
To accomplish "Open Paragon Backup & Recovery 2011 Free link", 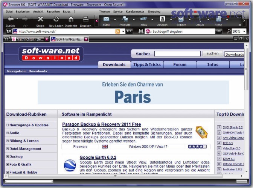I will pyautogui.click(x=102, y=124).
